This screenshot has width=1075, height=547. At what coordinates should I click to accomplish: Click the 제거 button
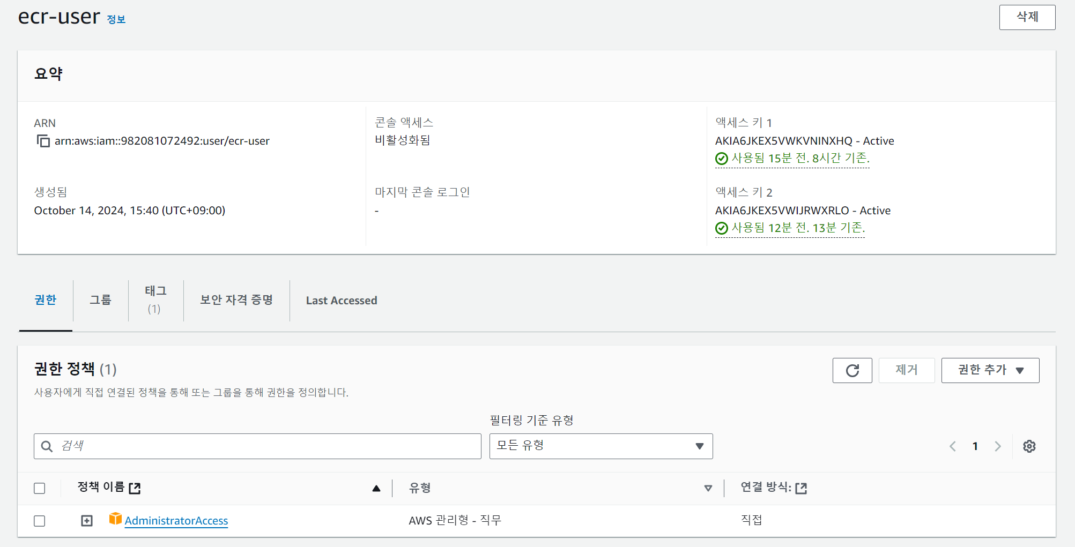tap(907, 370)
